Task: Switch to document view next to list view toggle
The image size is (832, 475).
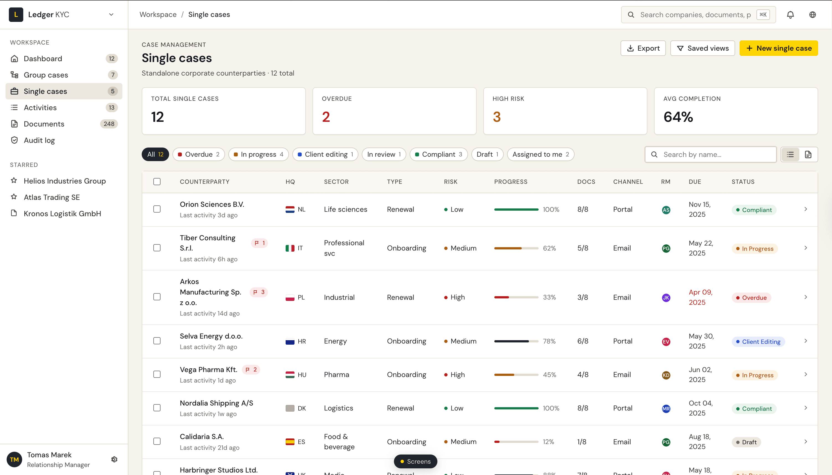Action: (x=808, y=154)
